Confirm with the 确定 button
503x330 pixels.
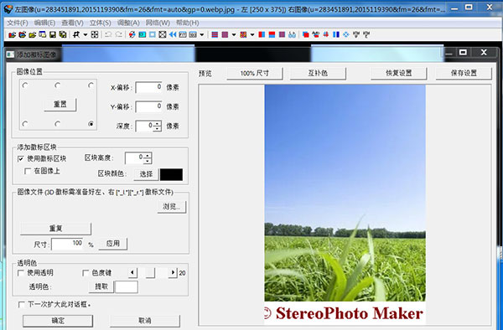coord(58,321)
